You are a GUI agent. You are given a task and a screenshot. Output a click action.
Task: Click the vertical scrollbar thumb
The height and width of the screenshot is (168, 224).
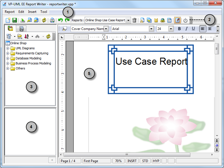pos(217,49)
